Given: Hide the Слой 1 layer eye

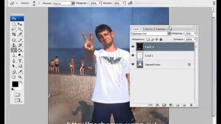Looking at the screenshot, I should point(133,55).
